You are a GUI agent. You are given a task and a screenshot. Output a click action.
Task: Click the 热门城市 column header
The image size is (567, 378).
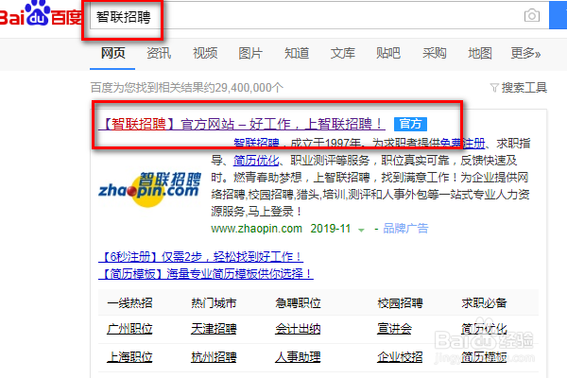click(x=214, y=302)
